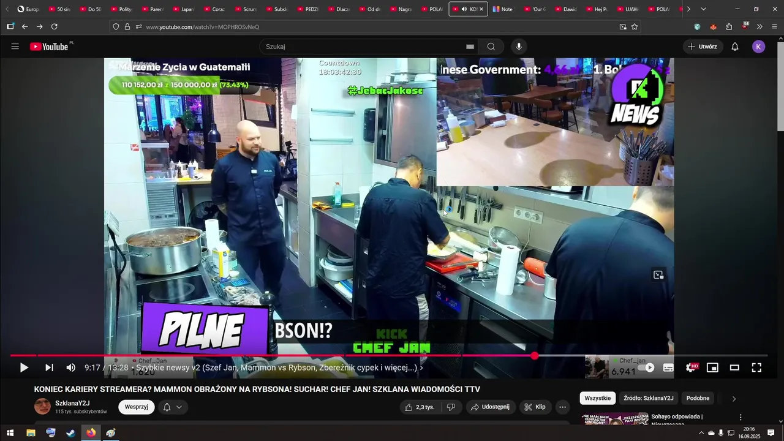Open Windows Start menu
This screenshot has height=441, width=784.
[10, 433]
